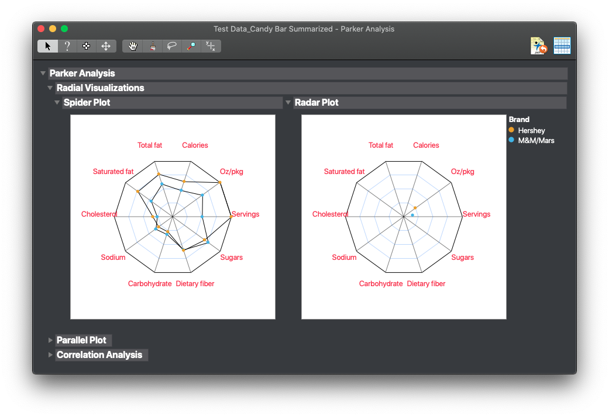The height and width of the screenshot is (417, 609).
Task: Collapse the Radial Visualizations section
Action: point(50,88)
